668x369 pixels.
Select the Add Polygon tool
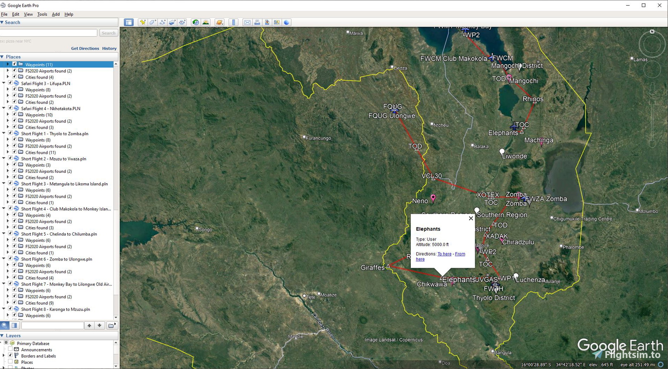(152, 22)
